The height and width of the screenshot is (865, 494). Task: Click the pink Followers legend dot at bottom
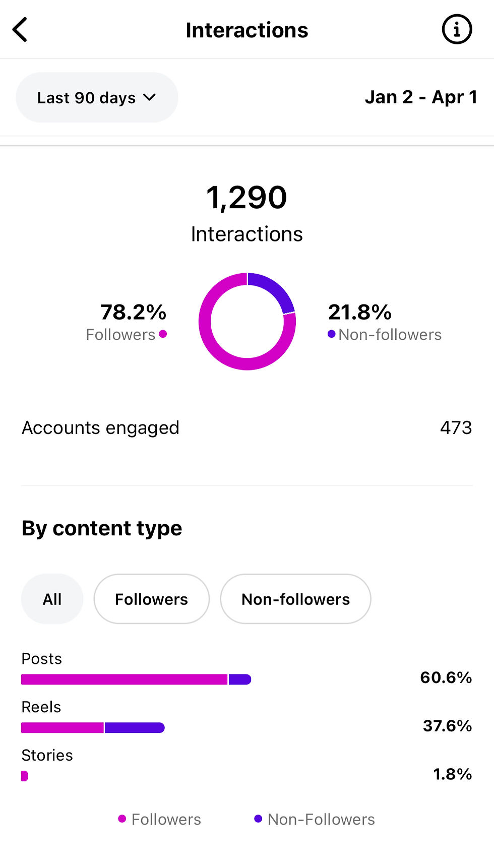click(122, 819)
